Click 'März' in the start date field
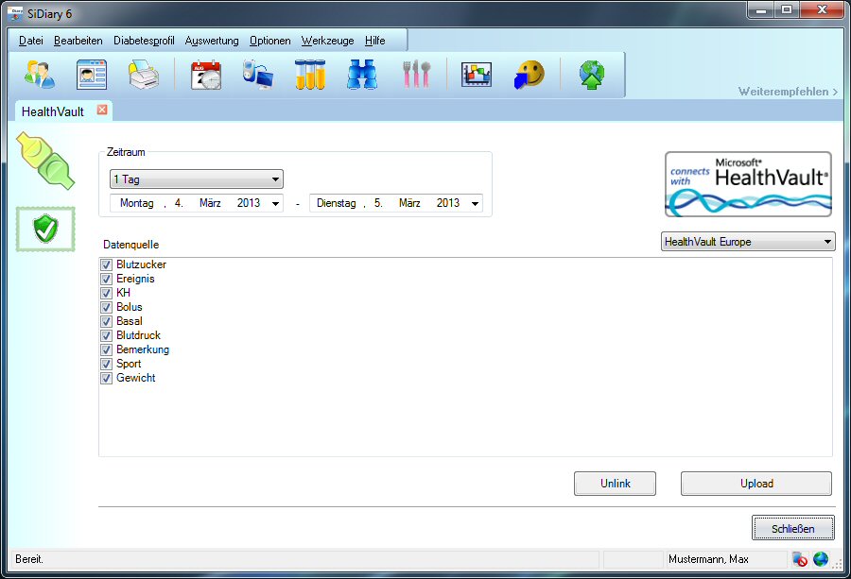The width and height of the screenshot is (851, 579). point(210,203)
